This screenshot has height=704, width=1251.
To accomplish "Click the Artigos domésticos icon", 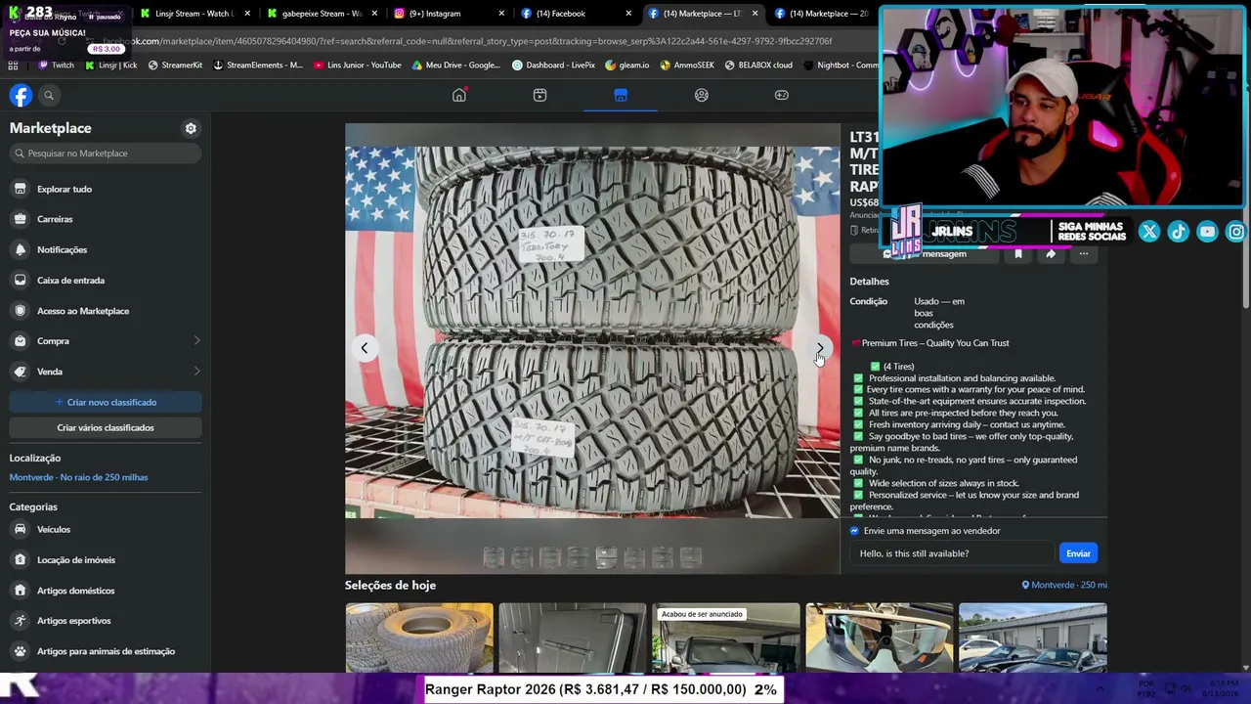I will coord(20,591).
